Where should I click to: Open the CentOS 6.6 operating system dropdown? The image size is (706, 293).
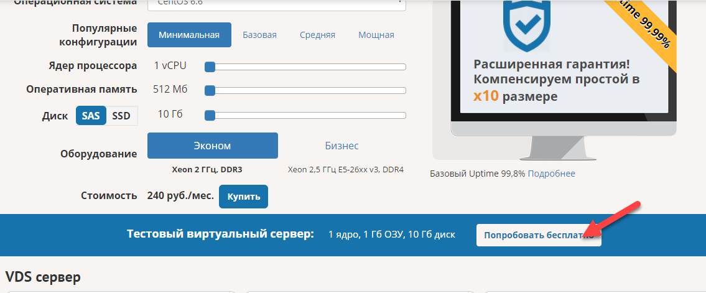[x=276, y=4]
